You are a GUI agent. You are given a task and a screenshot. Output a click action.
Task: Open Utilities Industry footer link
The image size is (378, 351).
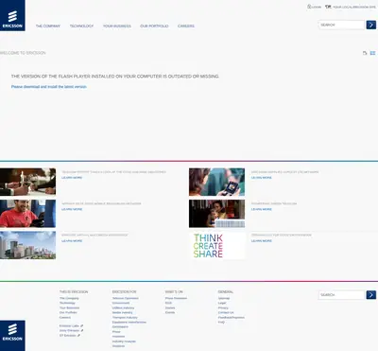pyautogui.click(x=123, y=307)
